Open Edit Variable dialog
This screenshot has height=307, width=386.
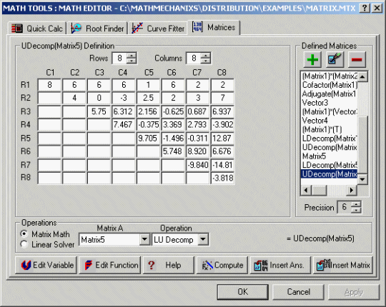46,265
